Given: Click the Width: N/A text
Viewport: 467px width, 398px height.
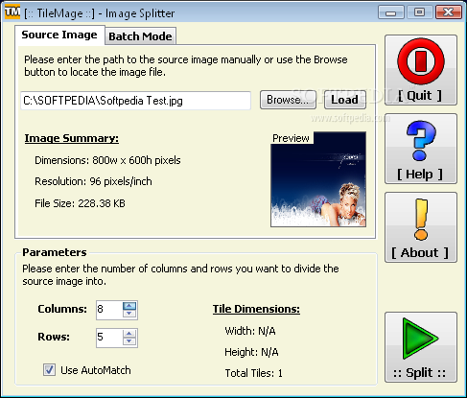Looking at the screenshot, I should [x=250, y=331].
